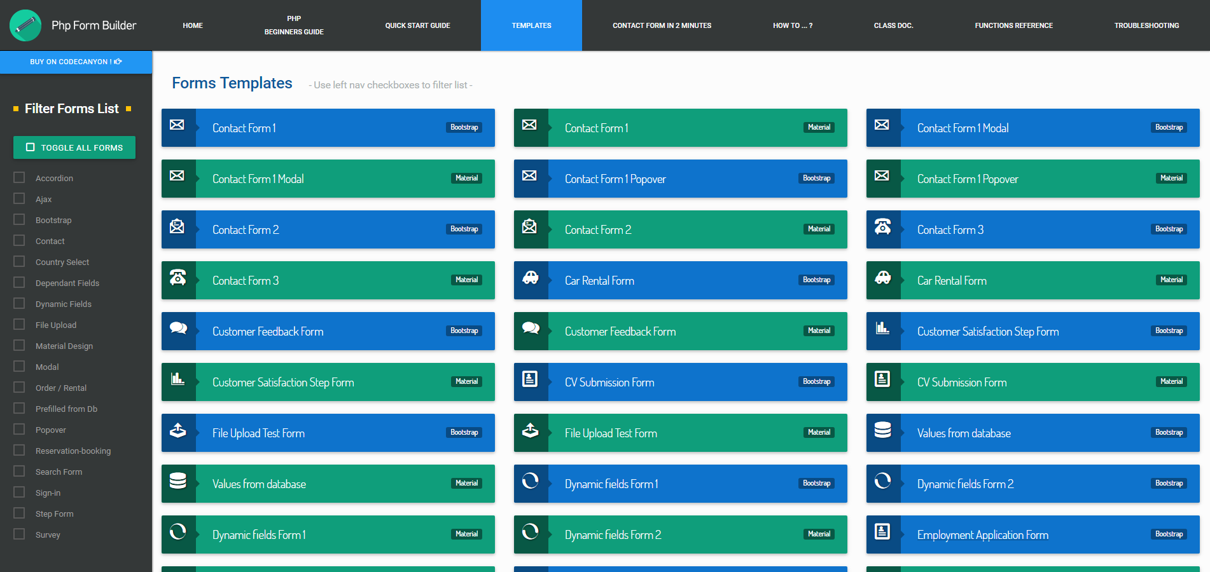Click bar chart icon on Material Customer Satisfaction Step Form

(x=177, y=379)
